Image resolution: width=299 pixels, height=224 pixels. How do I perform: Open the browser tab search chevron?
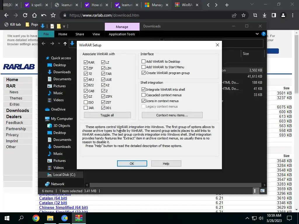click(252, 4)
